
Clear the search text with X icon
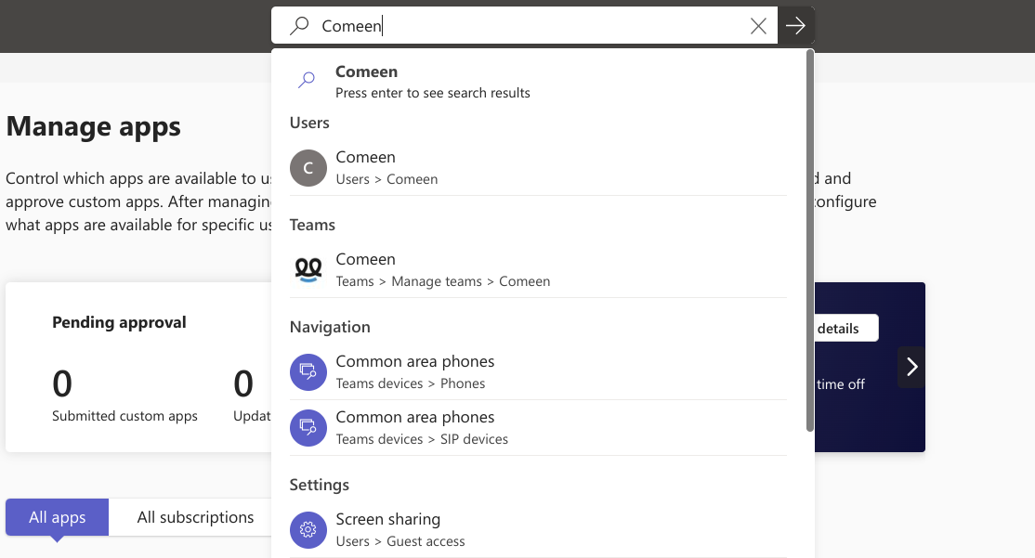pyautogui.click(x=758, y=26)
